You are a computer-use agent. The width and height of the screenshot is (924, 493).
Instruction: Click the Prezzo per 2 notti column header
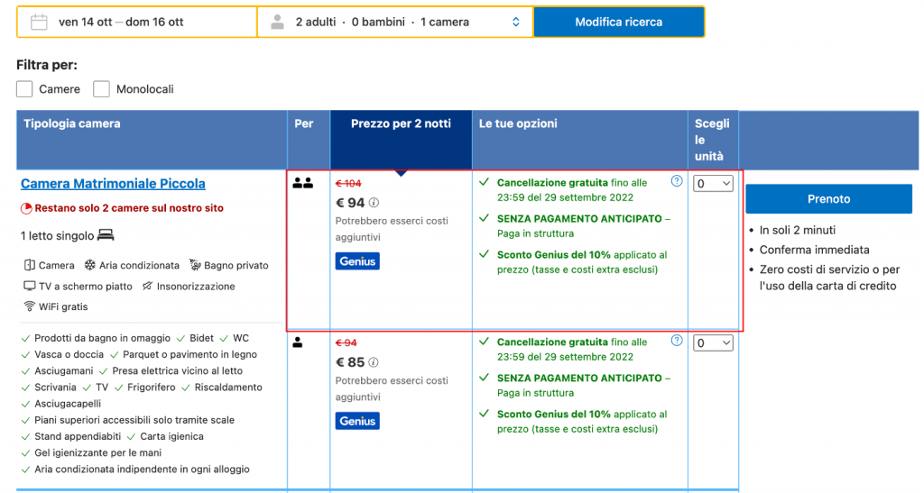tap(401, 123)
